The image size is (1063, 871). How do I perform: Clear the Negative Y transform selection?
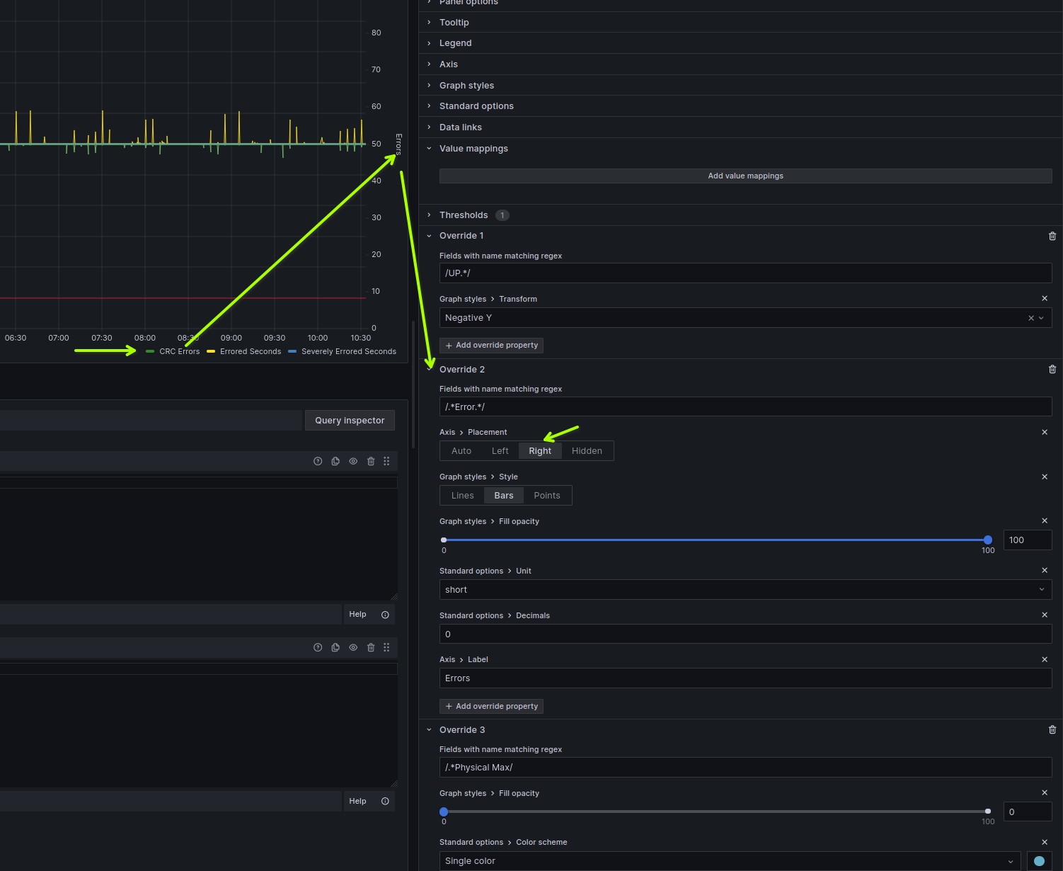[x=1031, y=318]
